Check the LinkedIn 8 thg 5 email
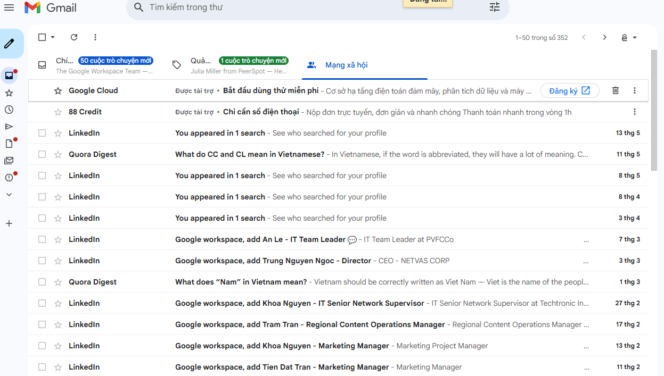 (x=42, y=176)
